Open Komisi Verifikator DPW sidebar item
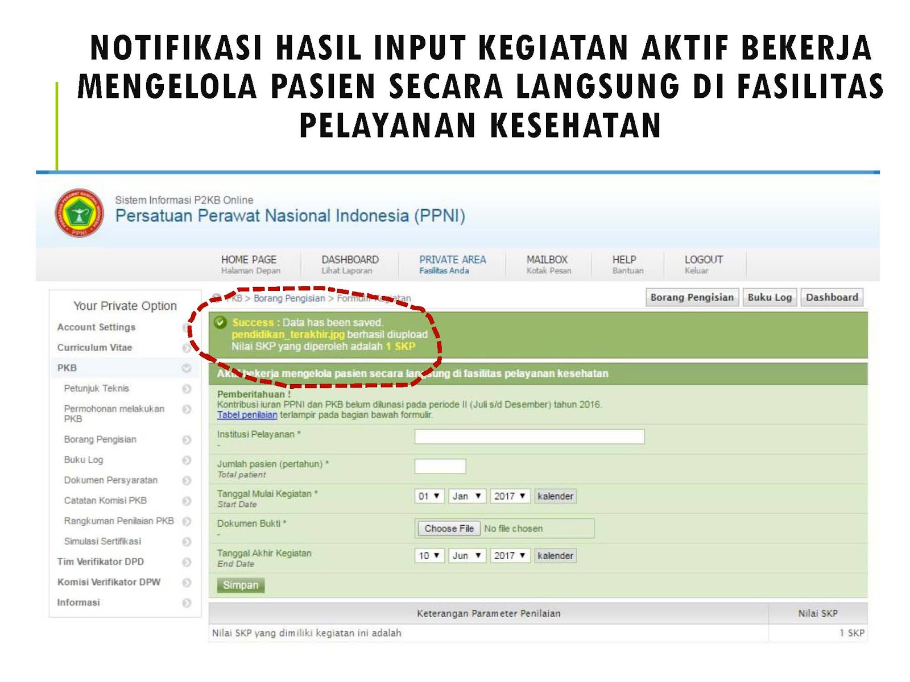This screenshot has width=910, height=682. (109, 583)
